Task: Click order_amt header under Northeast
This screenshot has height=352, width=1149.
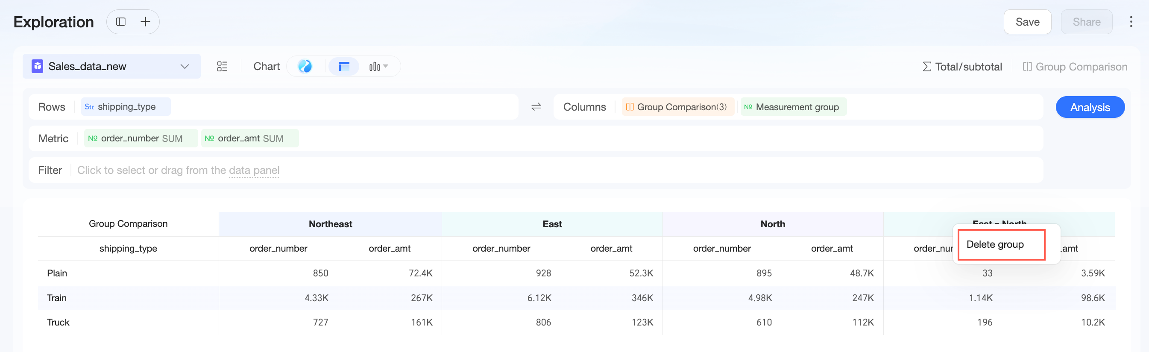Action: pyautogui.click(x=390, y=249)
